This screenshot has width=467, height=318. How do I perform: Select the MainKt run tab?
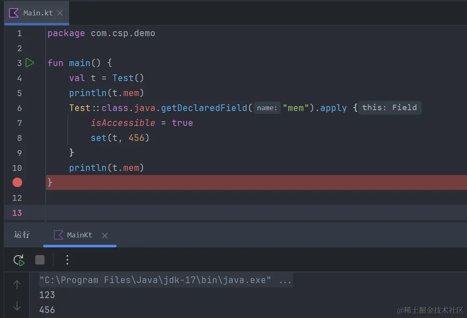(79, 235)
